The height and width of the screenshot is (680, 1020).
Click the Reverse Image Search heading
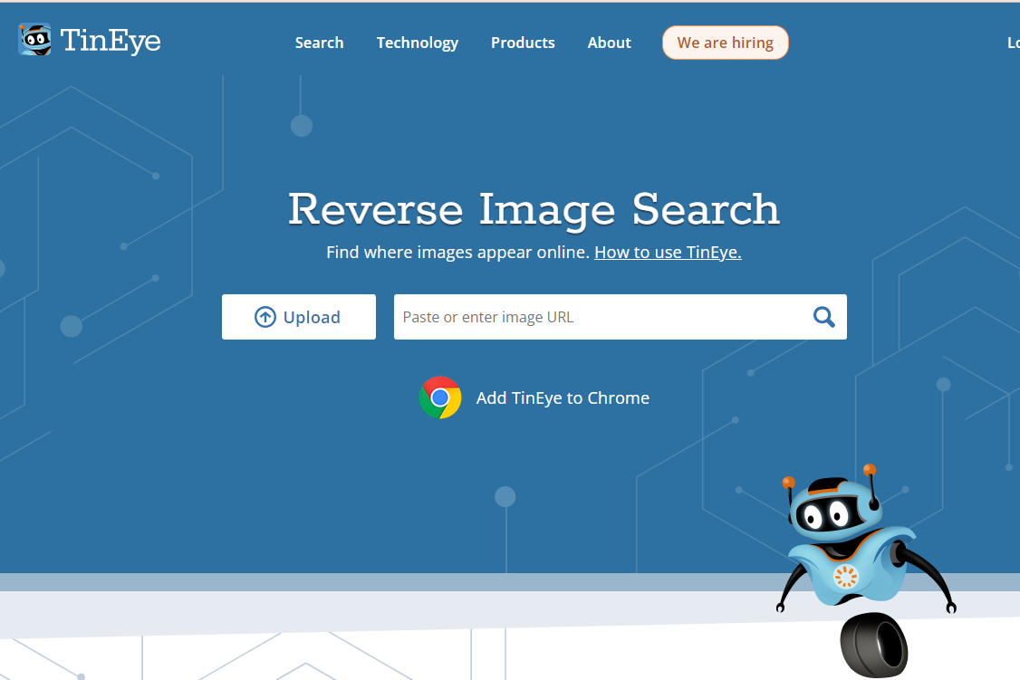pyautogui.click(x=534, y=209)
